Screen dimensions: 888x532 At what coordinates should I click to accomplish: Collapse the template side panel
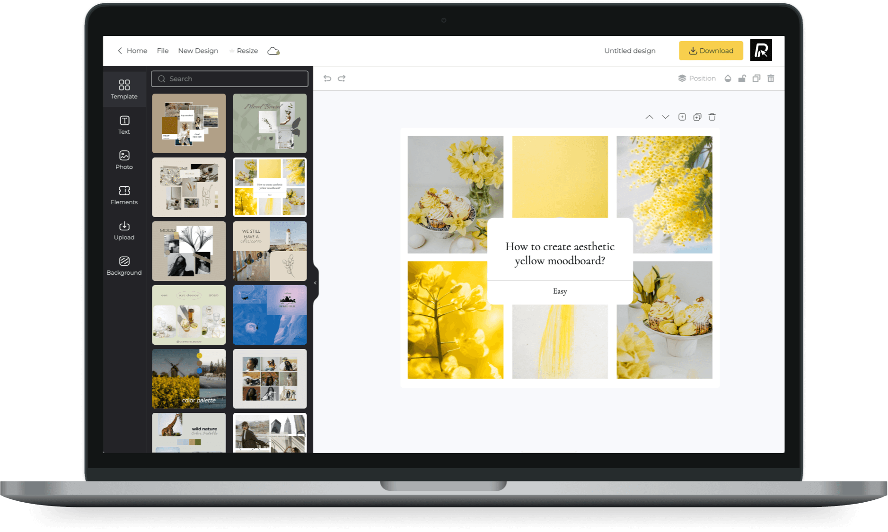click(x=315, y=283)
